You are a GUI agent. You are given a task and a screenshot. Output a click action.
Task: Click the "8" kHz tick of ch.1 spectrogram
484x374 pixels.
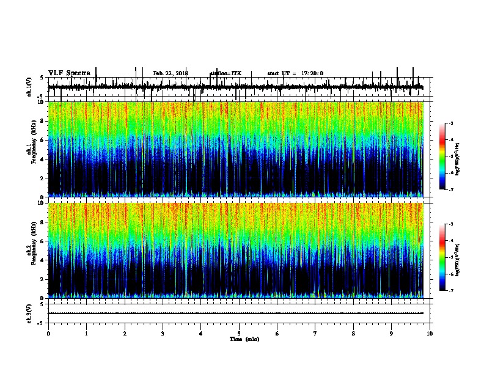[43, 121]
